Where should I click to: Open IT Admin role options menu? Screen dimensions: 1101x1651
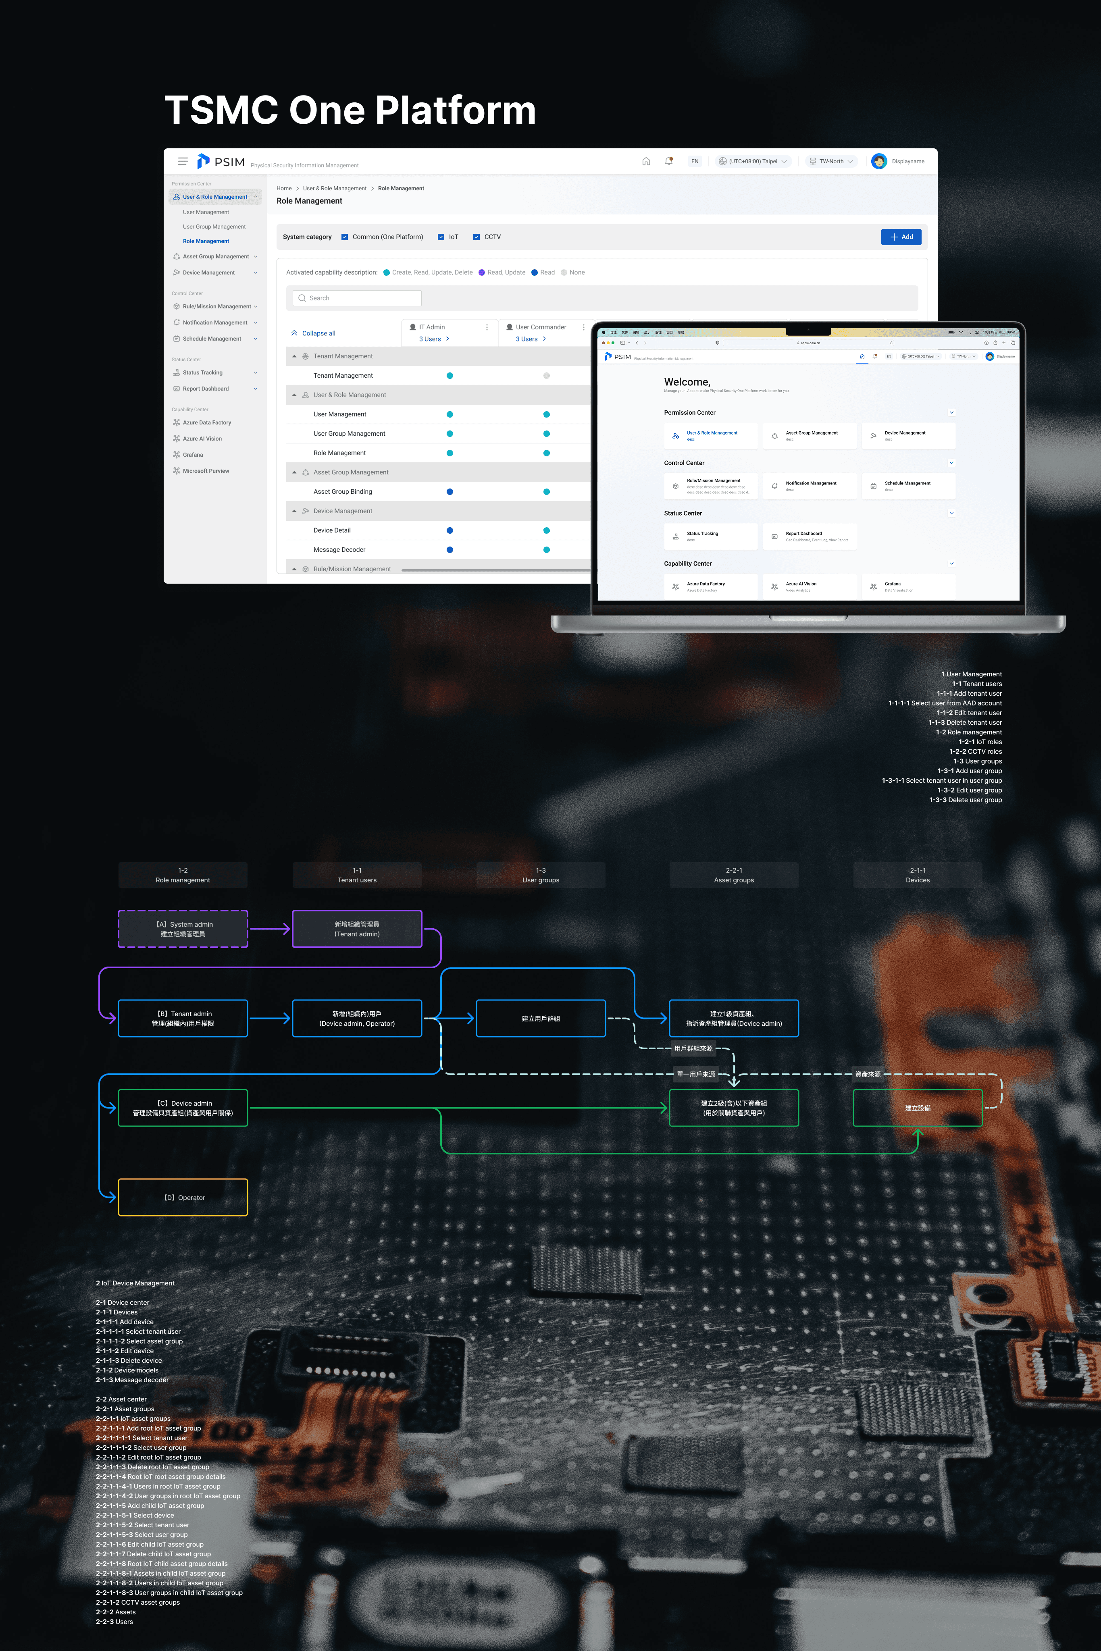click(x=487, y=327)
